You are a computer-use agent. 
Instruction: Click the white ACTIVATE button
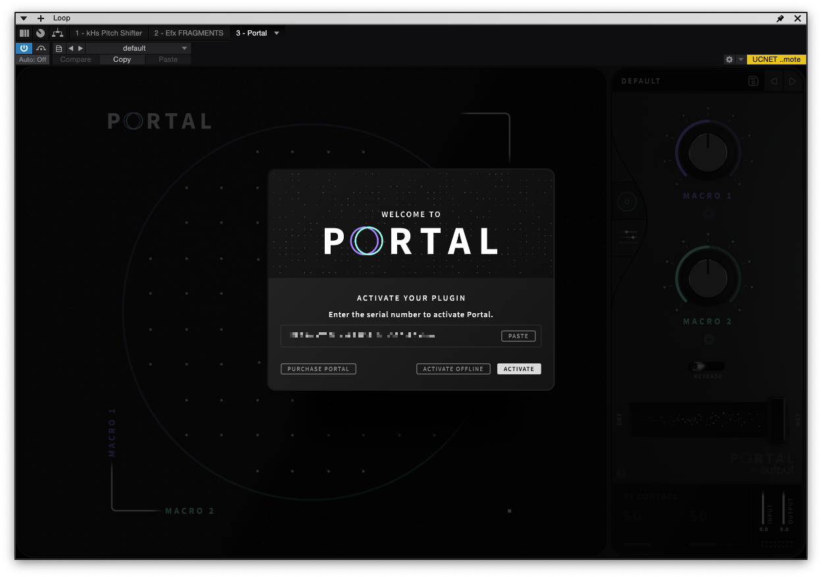(519, 369)
